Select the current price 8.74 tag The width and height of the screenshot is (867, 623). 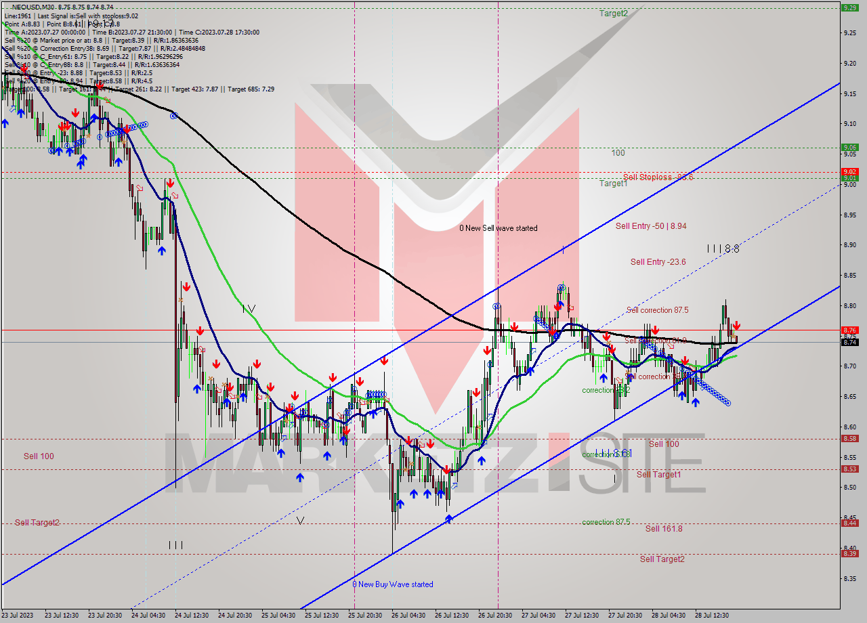tap(849, 342)
